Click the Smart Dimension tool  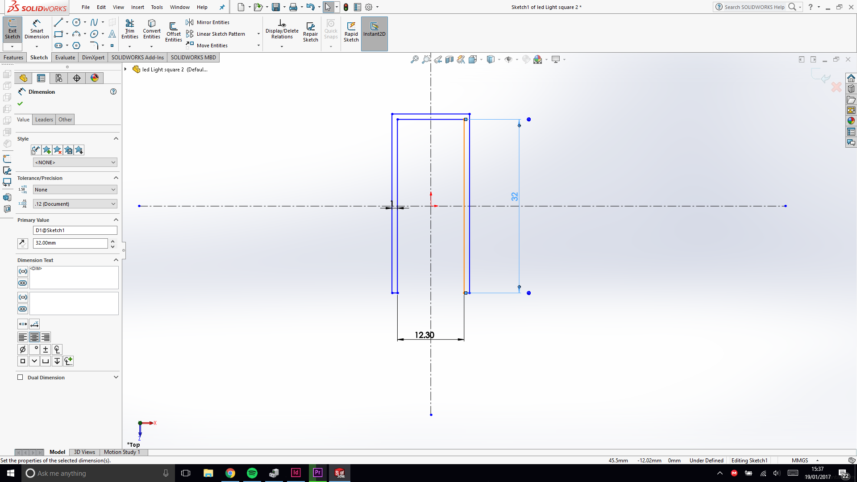(x=37, y=29)
